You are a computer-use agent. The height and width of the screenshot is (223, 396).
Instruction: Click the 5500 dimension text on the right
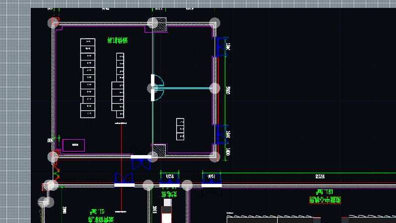tap(228, 90)
